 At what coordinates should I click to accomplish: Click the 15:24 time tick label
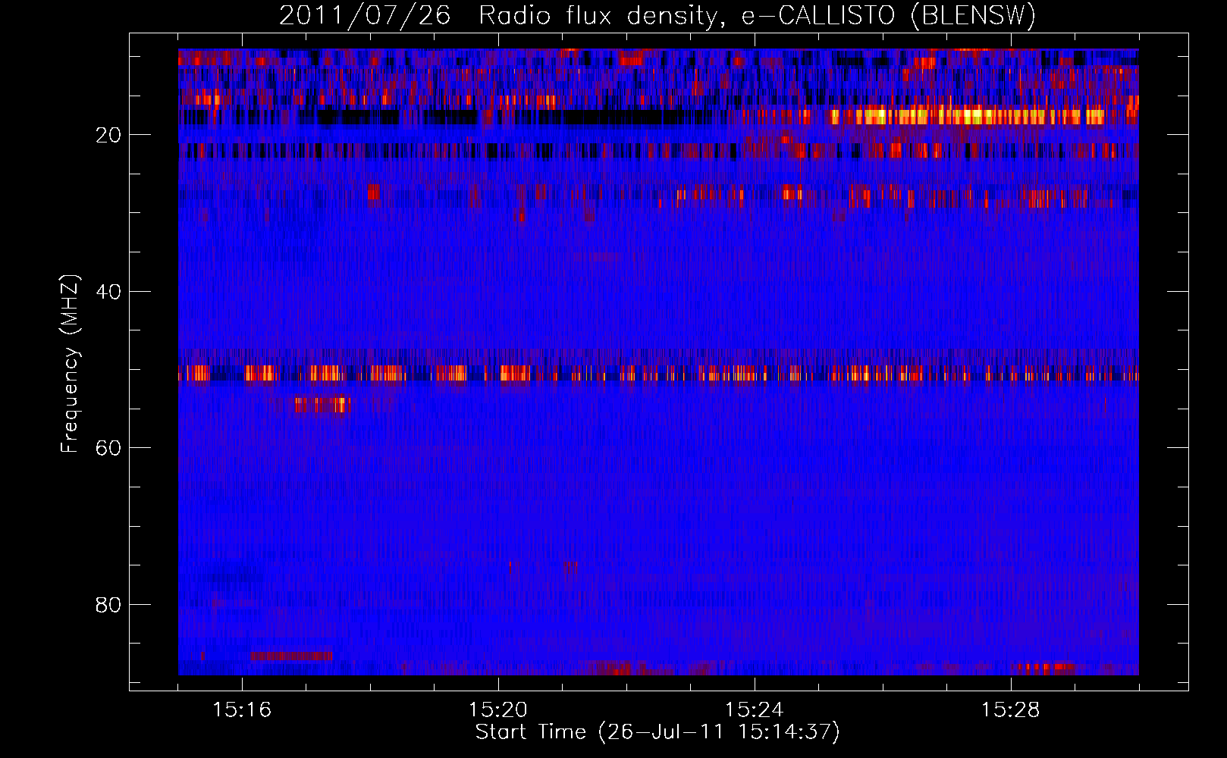coord(755,710)
